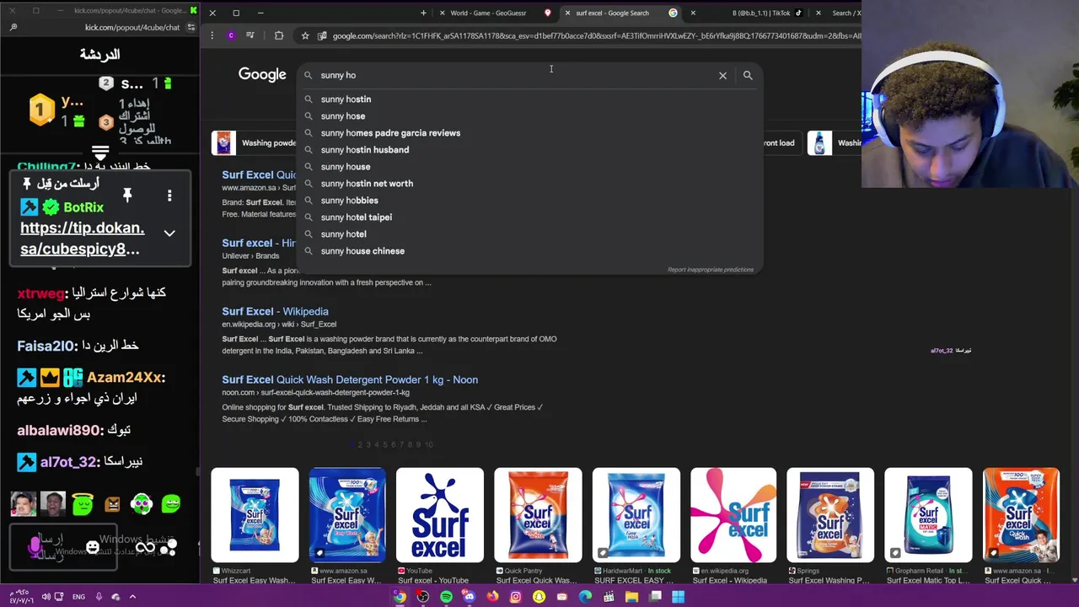
Task: Choose suggestion 'sunny hotel'
Action: point(529,234)
